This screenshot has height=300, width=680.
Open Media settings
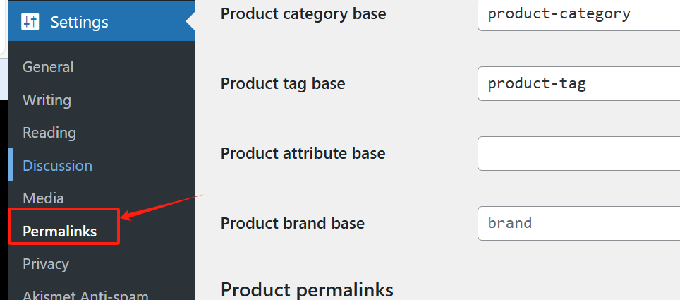click(43, 198)
